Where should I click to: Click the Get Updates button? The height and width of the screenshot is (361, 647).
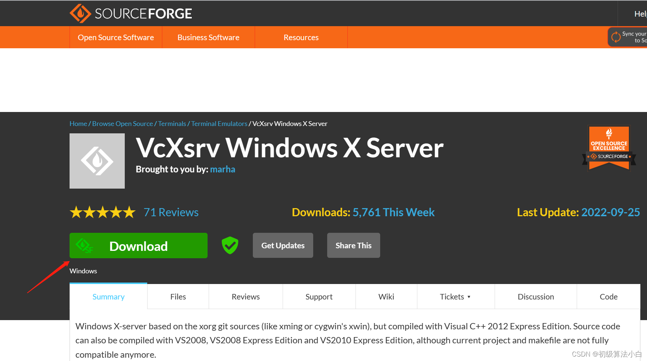(x=283, y=245)
